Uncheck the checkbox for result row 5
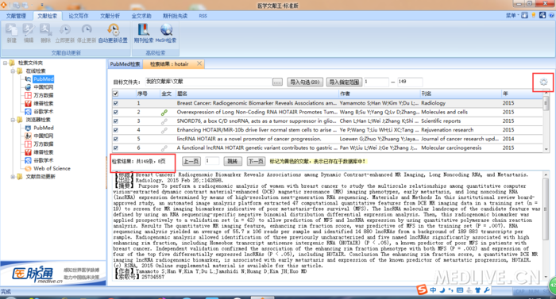 116,139
